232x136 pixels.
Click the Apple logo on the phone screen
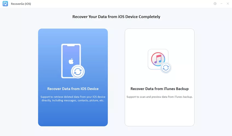pyautogui.click(x=71, y=61)
